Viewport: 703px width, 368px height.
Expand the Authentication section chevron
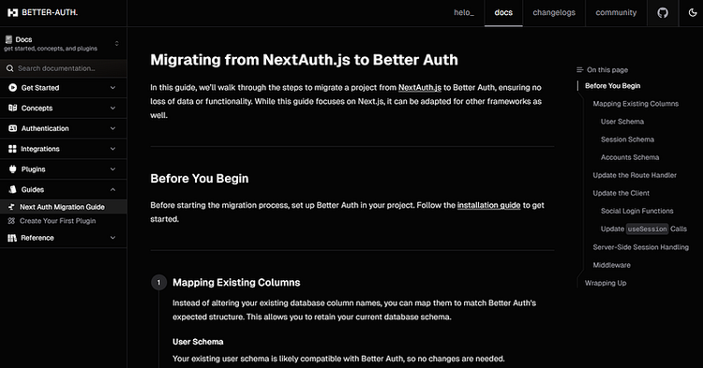point(113,128)
